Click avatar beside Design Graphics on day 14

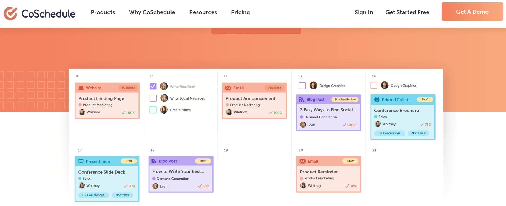[x=385, y=85]
